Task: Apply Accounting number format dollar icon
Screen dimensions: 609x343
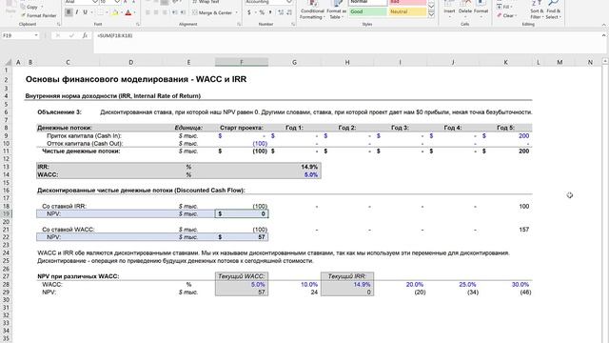Action: (x=248, y=12)
